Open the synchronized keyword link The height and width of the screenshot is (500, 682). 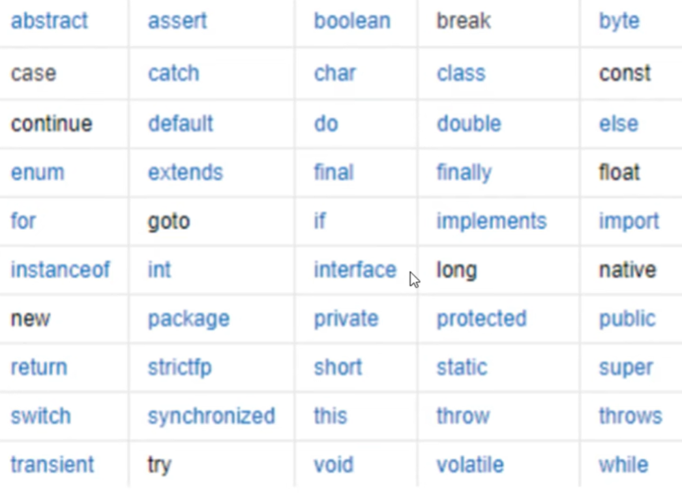coord(211,417)
